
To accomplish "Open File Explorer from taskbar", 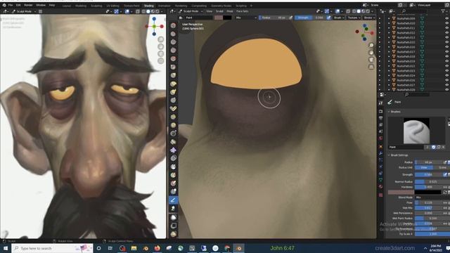I will pos(134,248).
